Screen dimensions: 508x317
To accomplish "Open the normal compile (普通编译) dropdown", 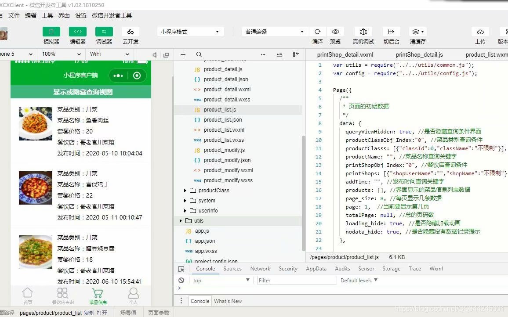I will click(274, 32).
